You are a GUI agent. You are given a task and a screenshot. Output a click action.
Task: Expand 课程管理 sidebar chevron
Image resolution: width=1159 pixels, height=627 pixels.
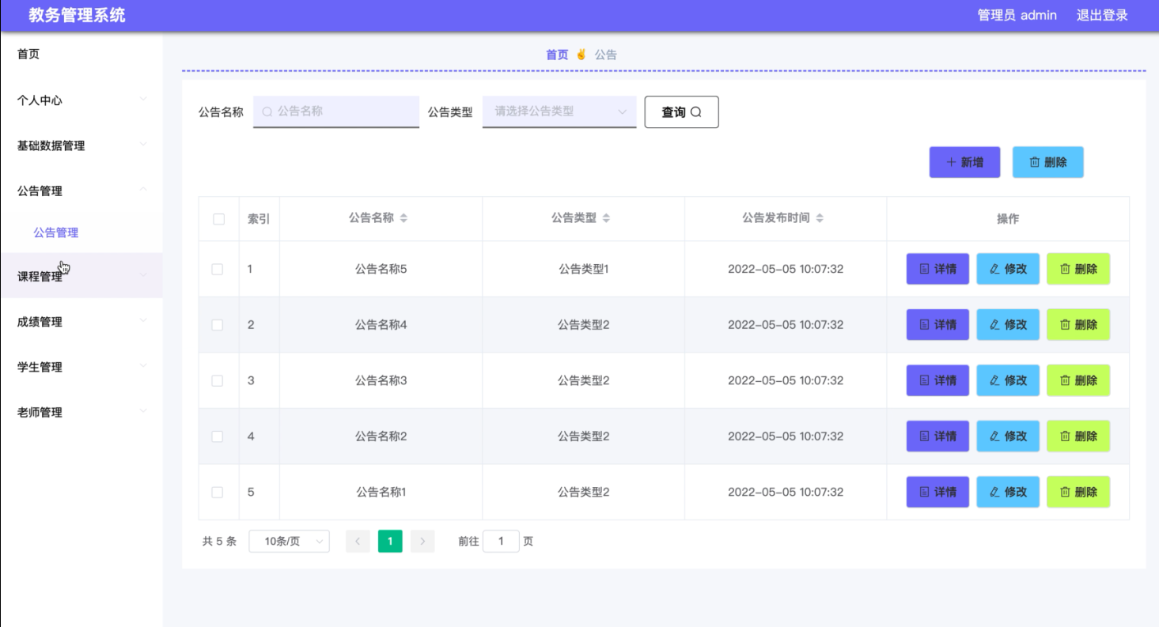click(x=143, y=275)
